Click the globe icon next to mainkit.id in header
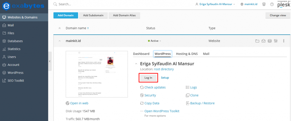This screenshot has height=121, width=291. pos(242,4)
